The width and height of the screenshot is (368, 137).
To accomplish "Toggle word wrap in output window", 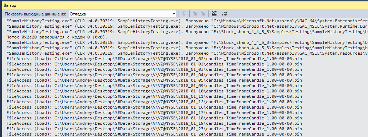I will click(x=225, y=14).
